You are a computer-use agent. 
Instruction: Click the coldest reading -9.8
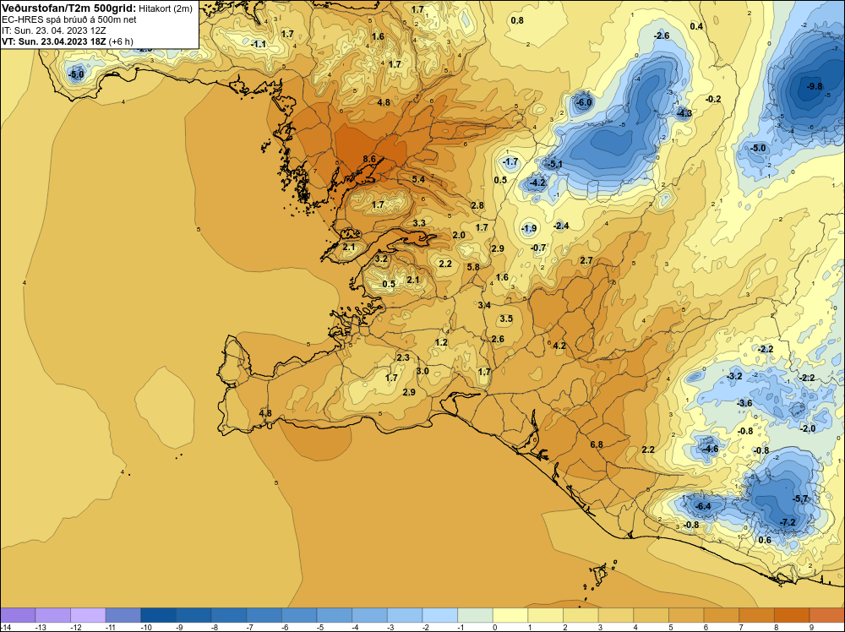click(815, 86)
